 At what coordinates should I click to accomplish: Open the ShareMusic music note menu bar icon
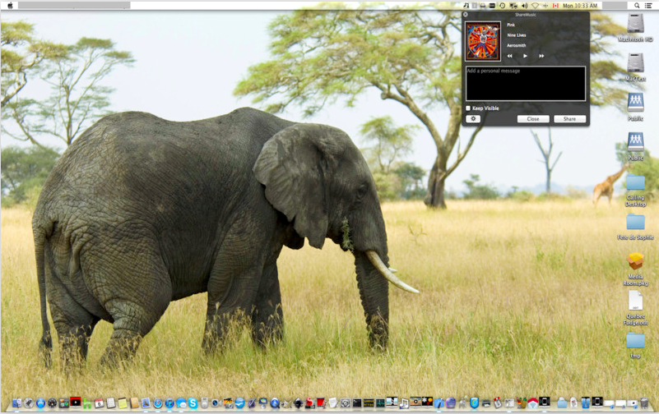pyautogui.click(x=466, y=6)
